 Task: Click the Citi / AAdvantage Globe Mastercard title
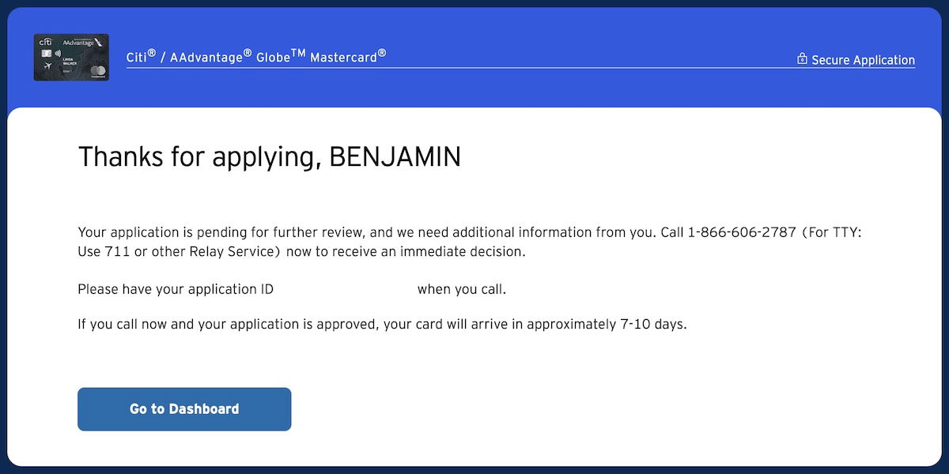coord(256,57)
